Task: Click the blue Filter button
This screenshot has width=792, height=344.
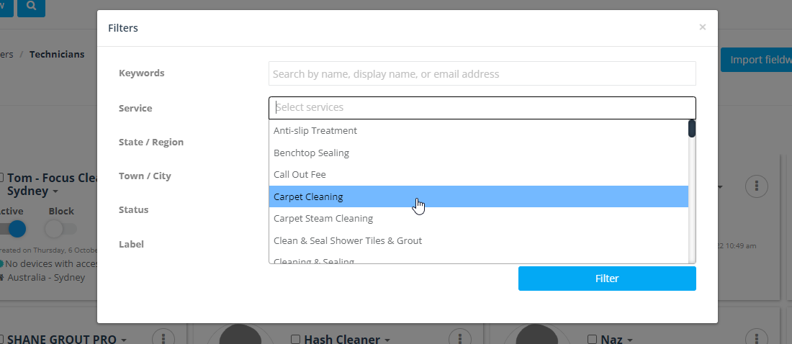Action: (607, 279)
